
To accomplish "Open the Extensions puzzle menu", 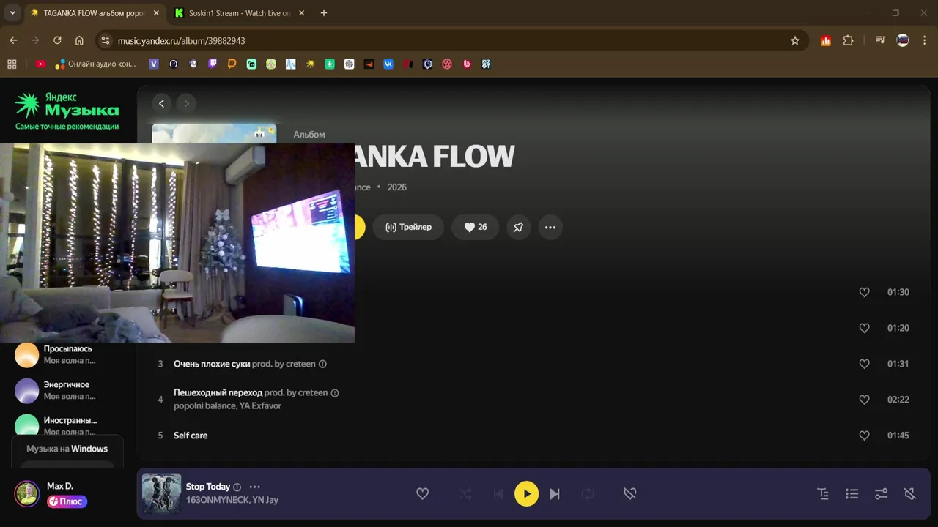I will pyautogui.click(x=849, y=41).
